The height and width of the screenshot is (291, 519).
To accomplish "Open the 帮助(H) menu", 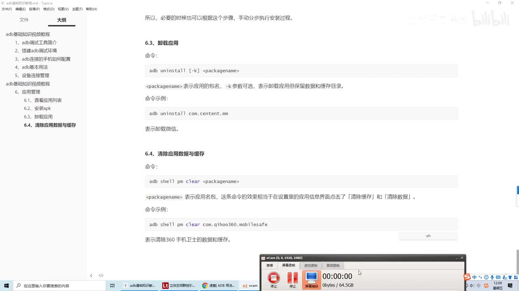I will click(91, 9).
